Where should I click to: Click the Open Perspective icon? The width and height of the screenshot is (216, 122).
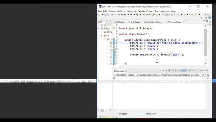[206, 18]
